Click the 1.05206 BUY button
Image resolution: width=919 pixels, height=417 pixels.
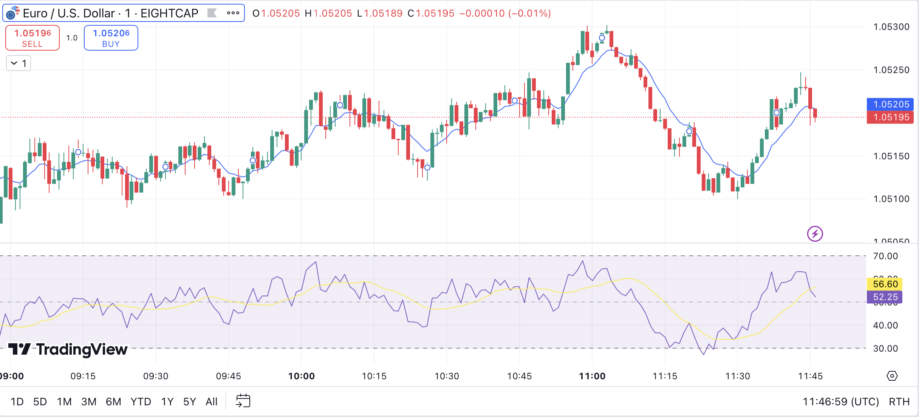[111, 38]
